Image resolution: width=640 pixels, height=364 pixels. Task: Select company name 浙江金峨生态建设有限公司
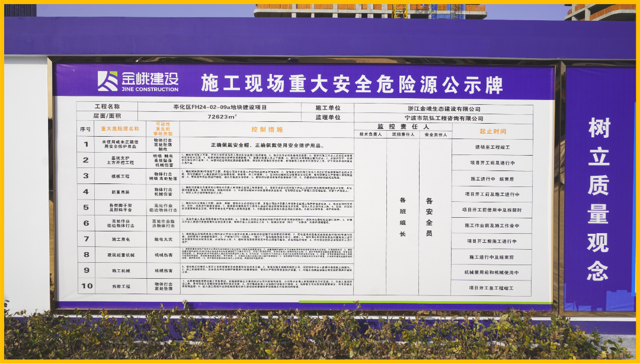444,109
